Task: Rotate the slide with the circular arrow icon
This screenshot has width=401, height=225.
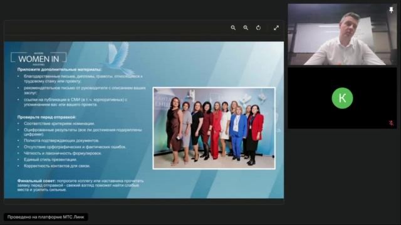Action: click(x=258, y=27)
